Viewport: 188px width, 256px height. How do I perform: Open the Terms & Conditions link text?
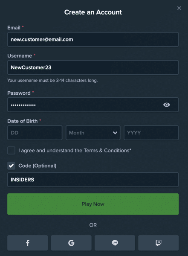click(107, 150)
